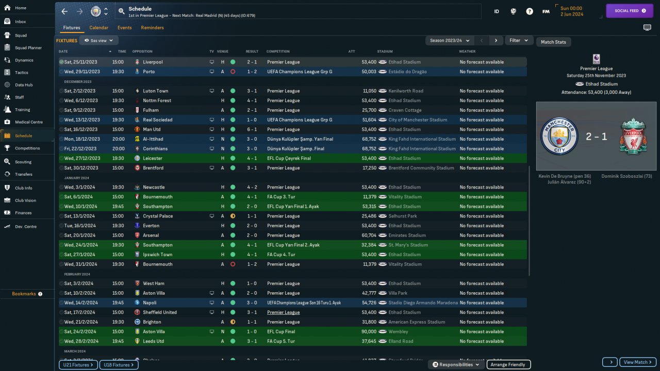Screen dimensions: 660x371
Task: Click the View Match button
Action: click(638, 362)
